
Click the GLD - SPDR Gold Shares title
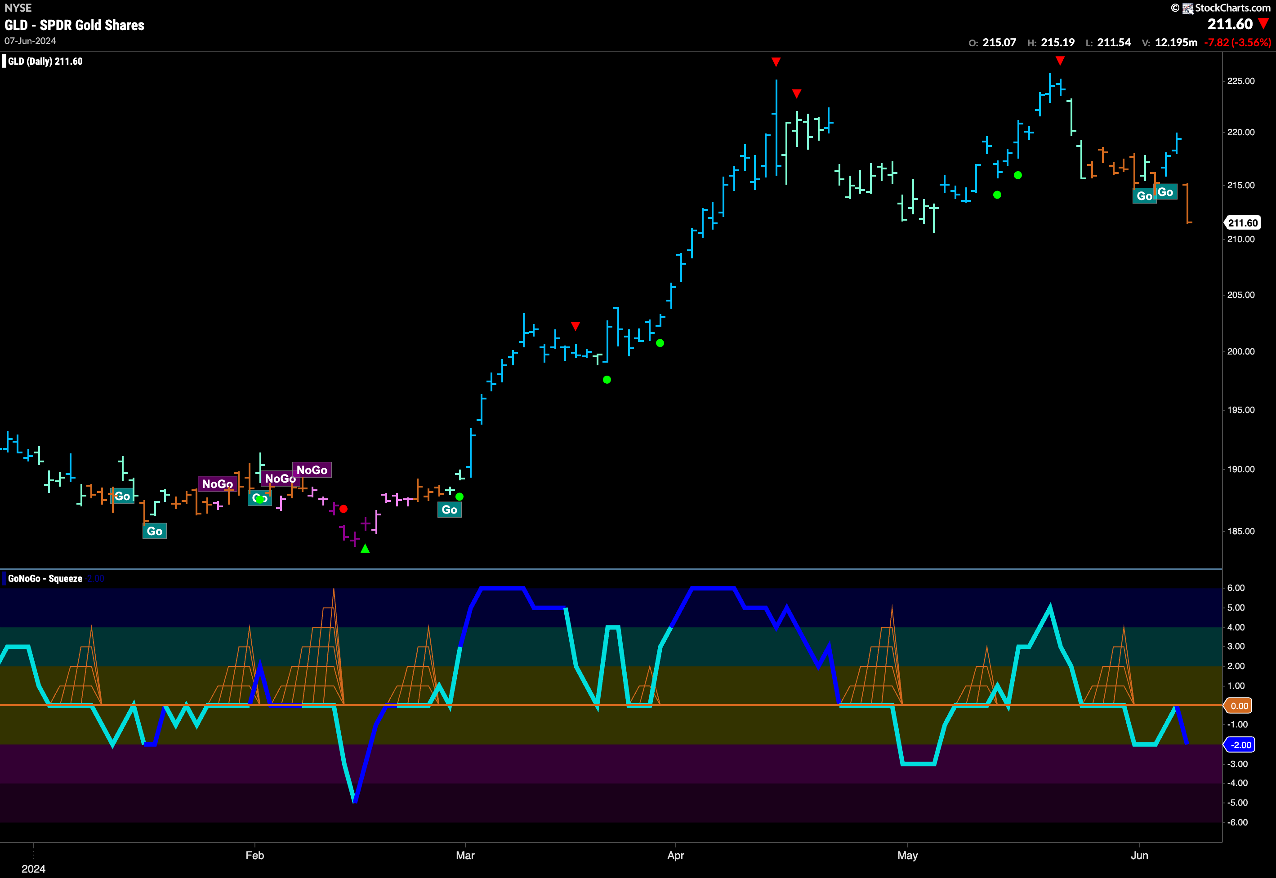tap(74, 25)
